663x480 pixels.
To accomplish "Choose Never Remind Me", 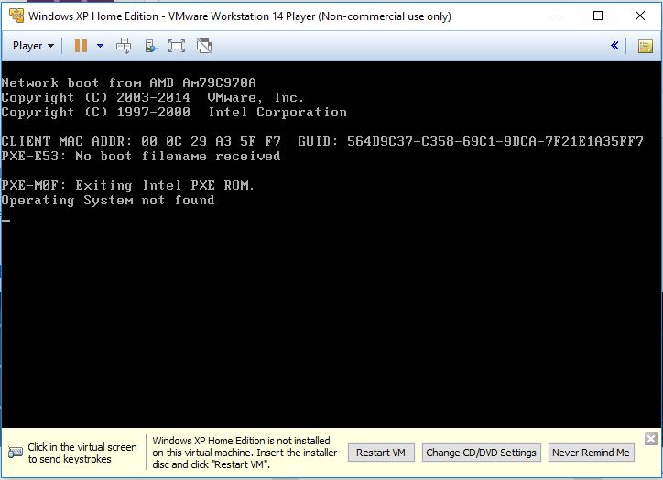I will pos(592,453).
